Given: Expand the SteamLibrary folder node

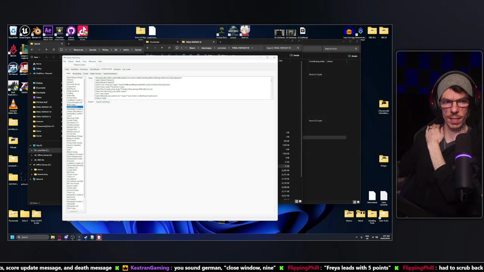Looking at the screenshot, I should pyautogui.click(x=32, y=174).
